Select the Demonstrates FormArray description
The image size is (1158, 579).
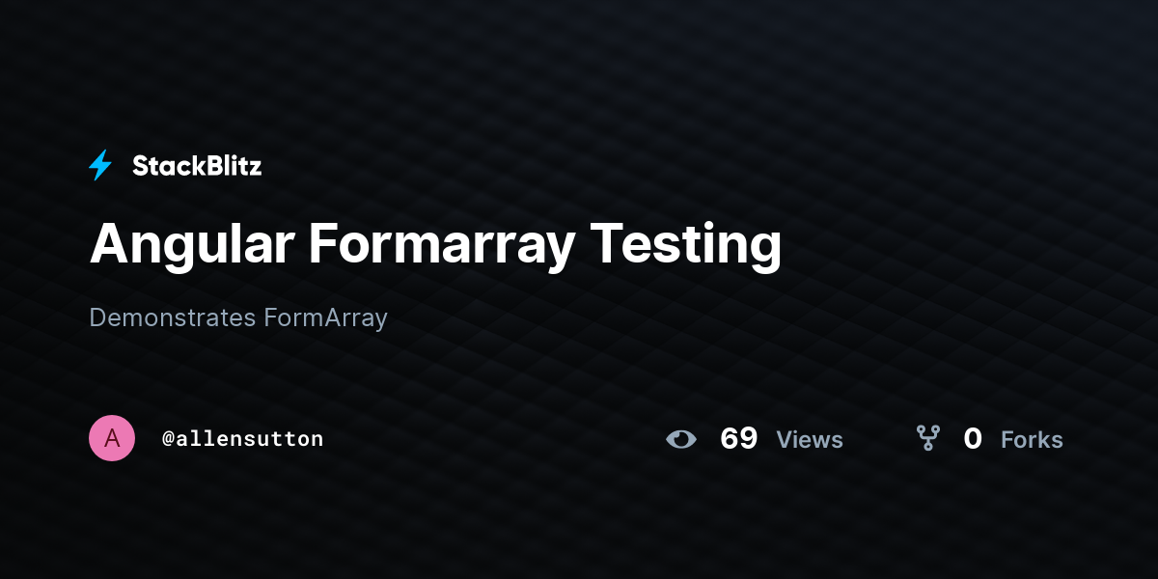(238, 317)
